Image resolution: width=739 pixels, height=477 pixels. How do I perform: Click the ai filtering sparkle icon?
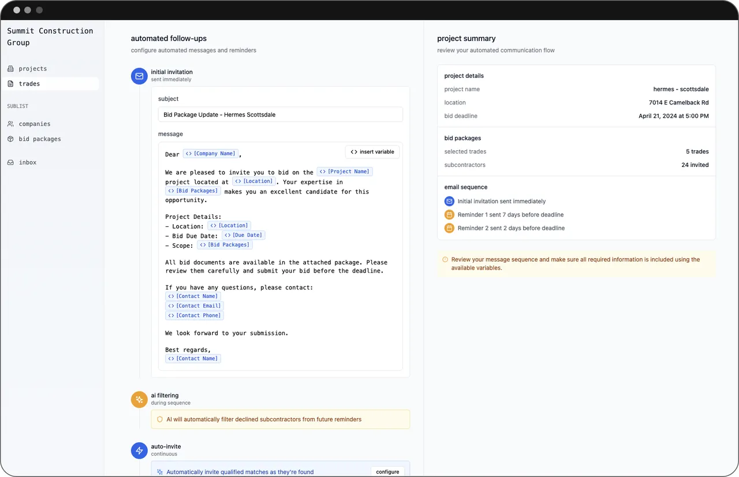[x=139, y=399]
